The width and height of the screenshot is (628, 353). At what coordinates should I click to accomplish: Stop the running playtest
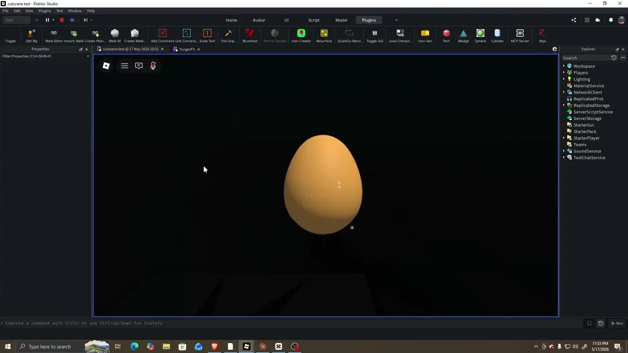[62, 20]
